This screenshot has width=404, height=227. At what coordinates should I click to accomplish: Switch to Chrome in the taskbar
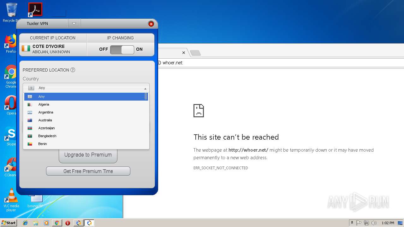point(57,223)
